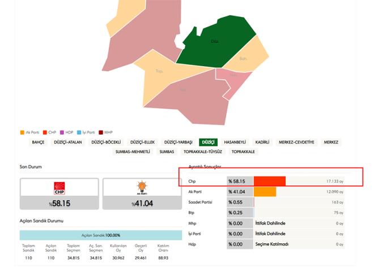The height and width of the screenshot is (267, 374).
Task: Click the highlighted DÜZİÇİ tab
Action: coord(208,142)
